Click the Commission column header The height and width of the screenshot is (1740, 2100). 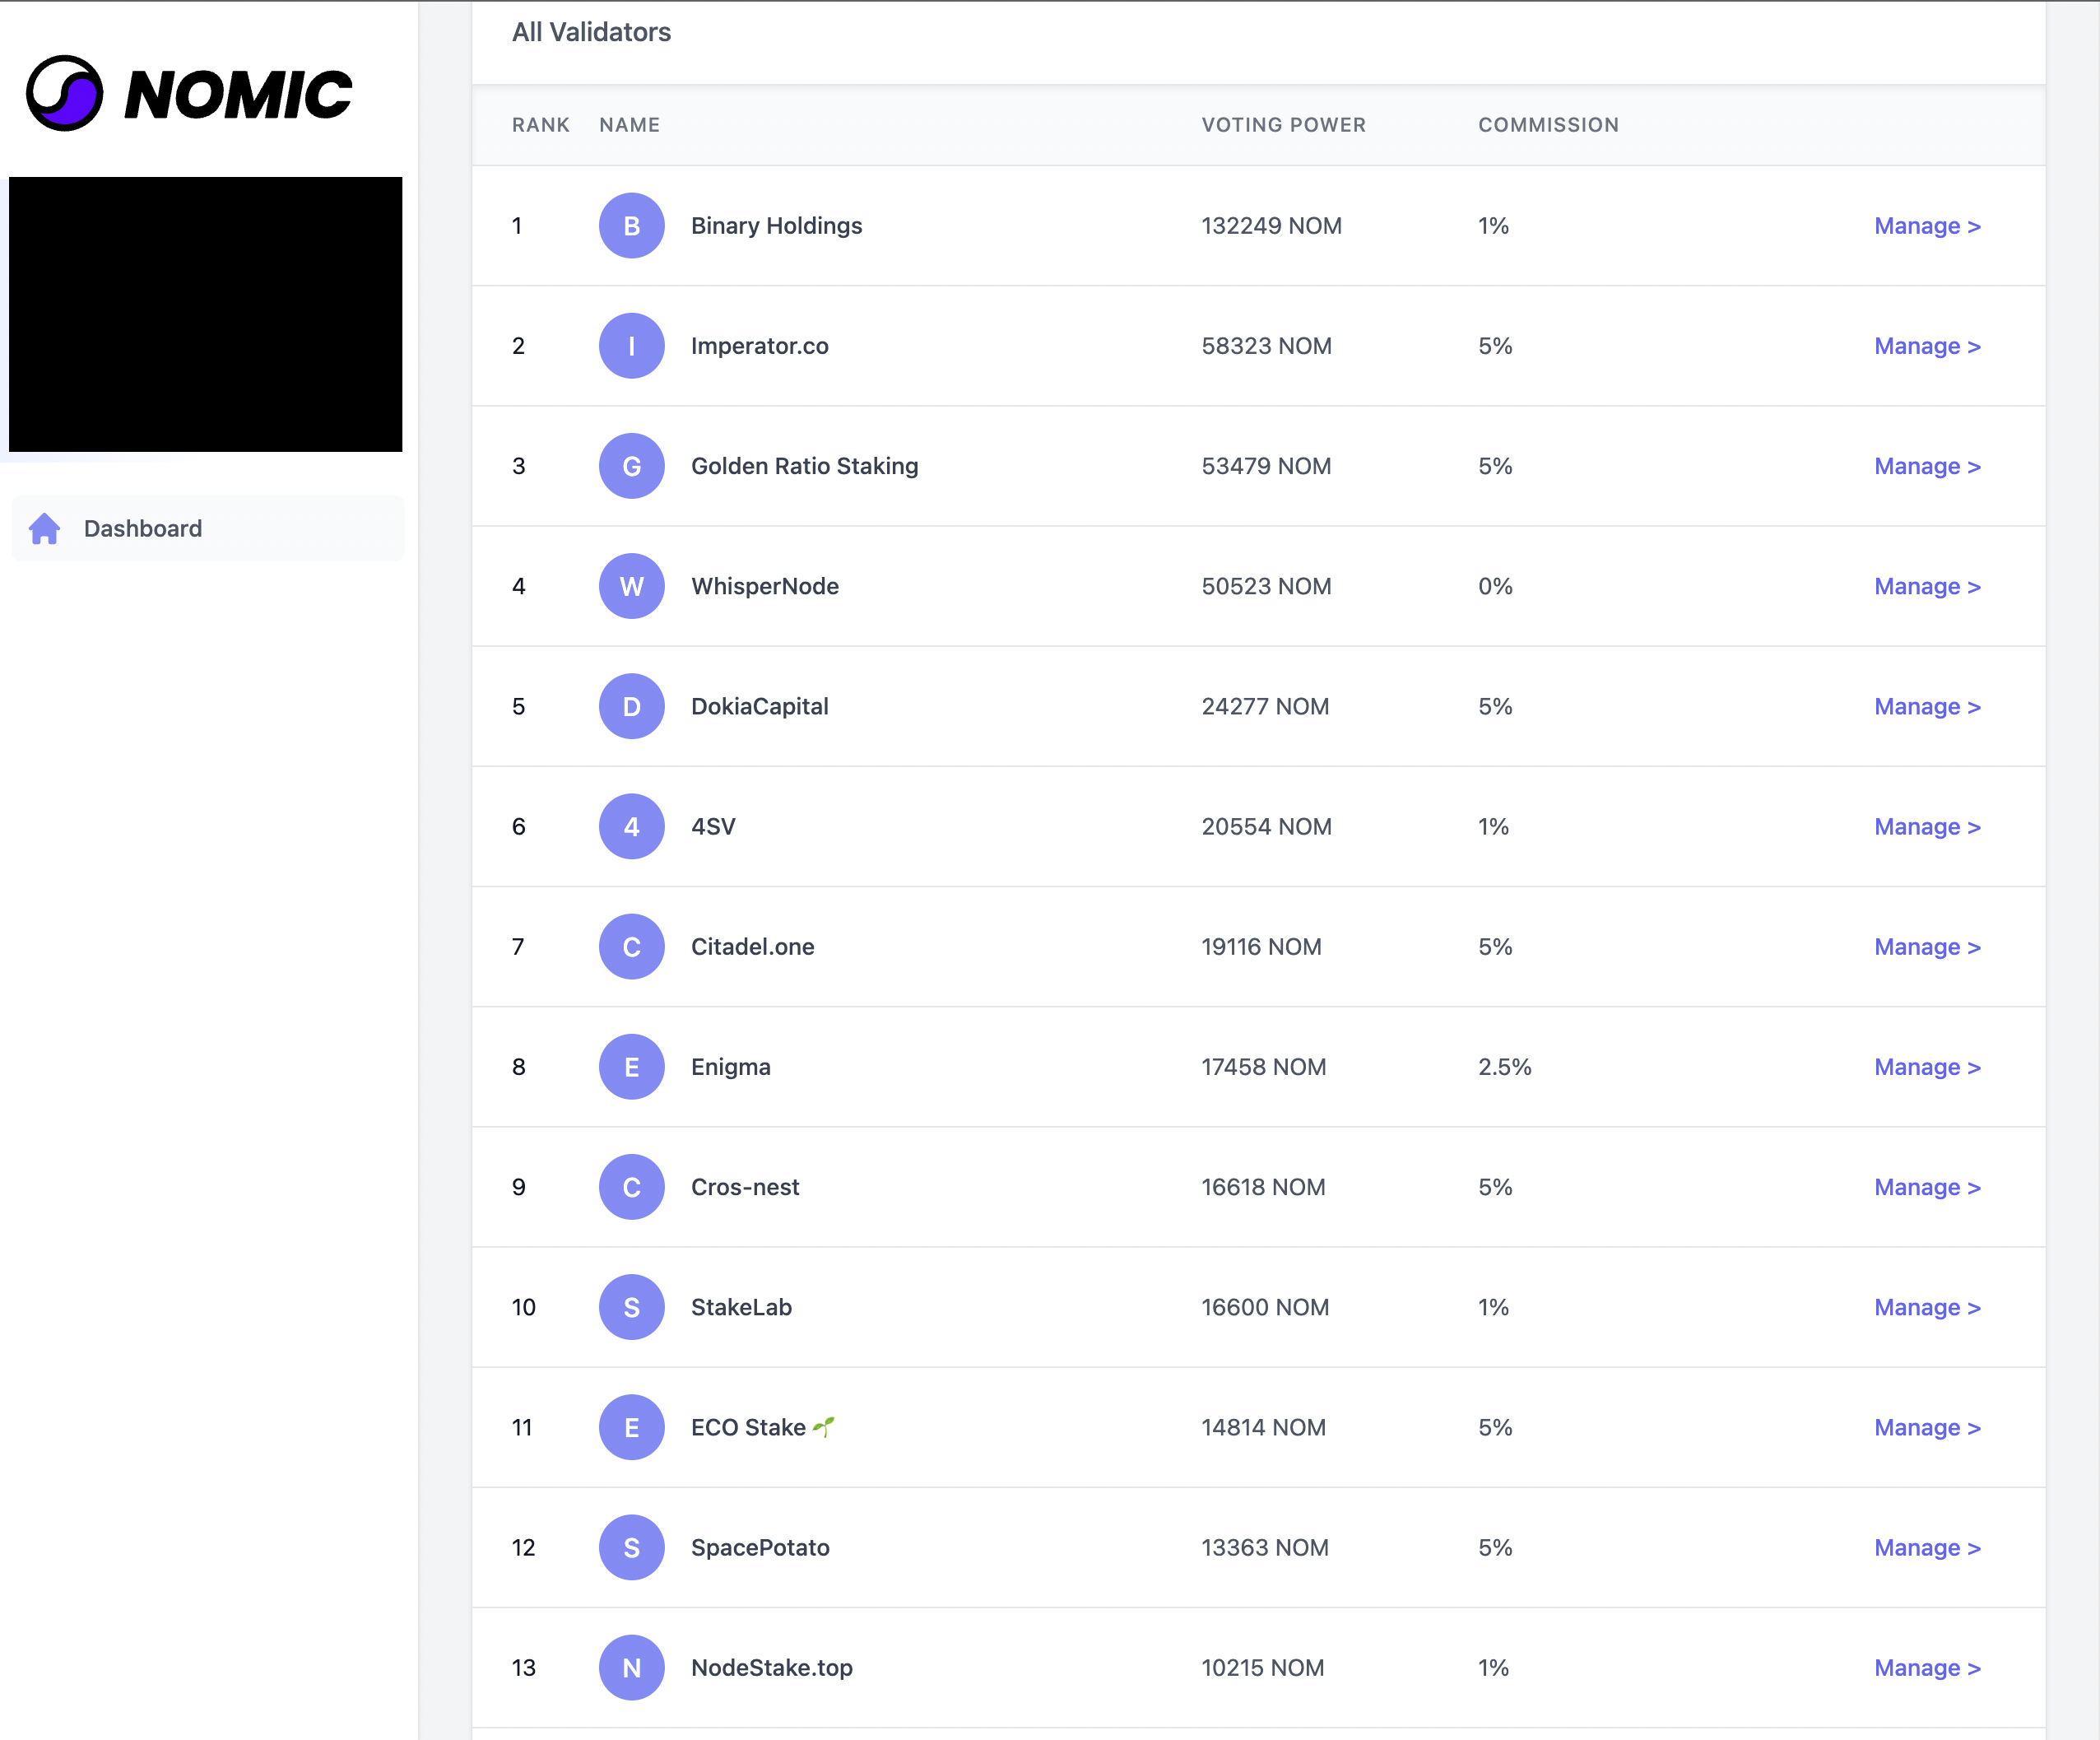[x=1548, y=125]
